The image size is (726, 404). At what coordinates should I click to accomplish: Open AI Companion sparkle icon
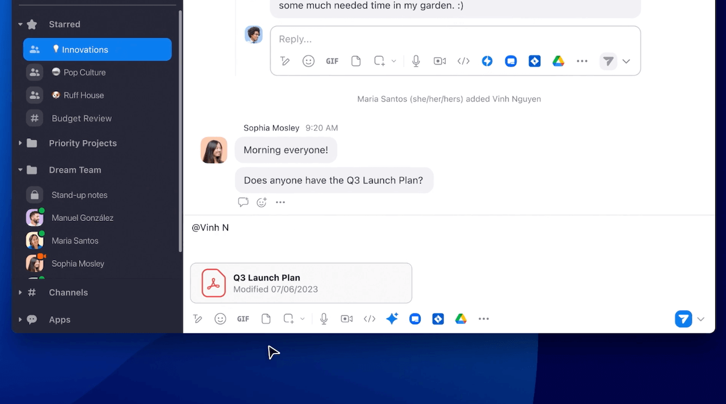pyautogui.click(x=392, y=319)
